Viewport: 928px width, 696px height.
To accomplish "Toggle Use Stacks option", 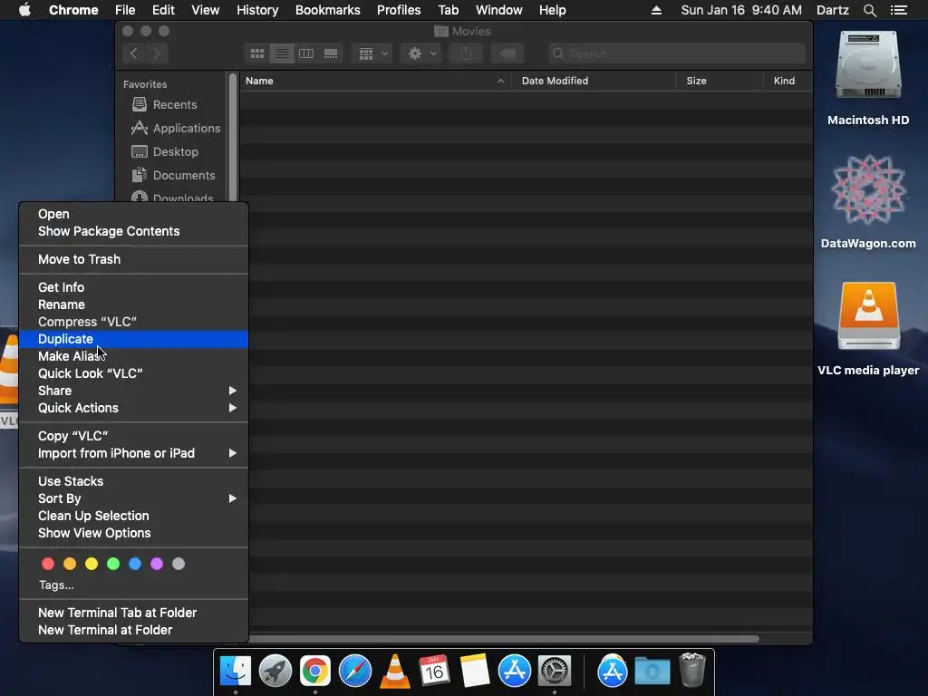I will [x=134, y=481].
